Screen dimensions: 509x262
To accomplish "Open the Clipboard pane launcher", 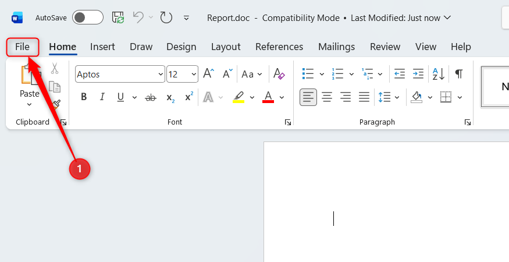I will tap(63, 122).
